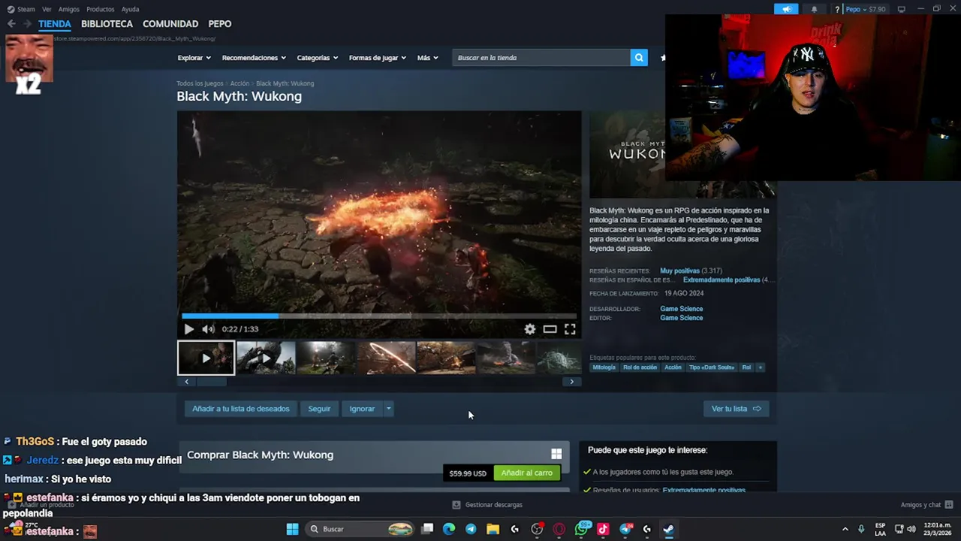The height and width of the screenshot is (541, 961).
Task: Switch video to theater mode
Action: (550, 329)
